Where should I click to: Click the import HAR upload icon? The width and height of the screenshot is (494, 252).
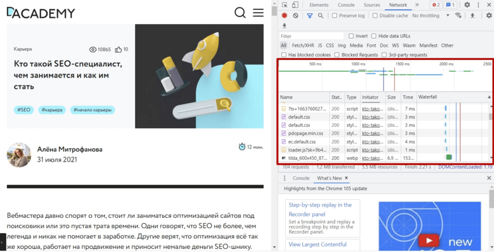[x=473, y=15]
